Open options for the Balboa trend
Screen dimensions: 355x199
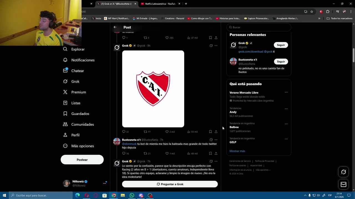tap(286, 124)
